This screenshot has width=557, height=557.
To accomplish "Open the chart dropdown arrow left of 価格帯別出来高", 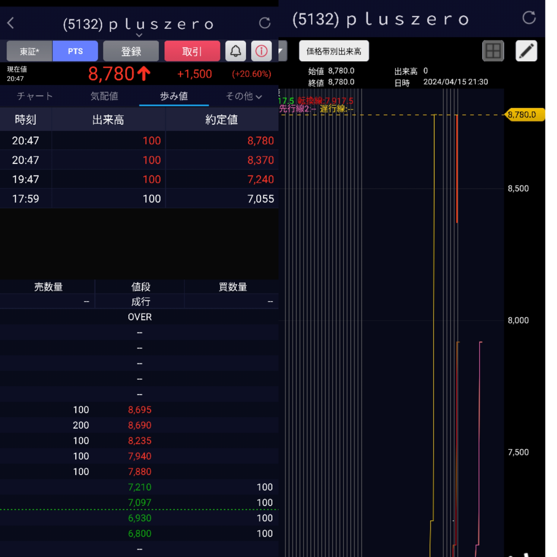I will (282, 51).
